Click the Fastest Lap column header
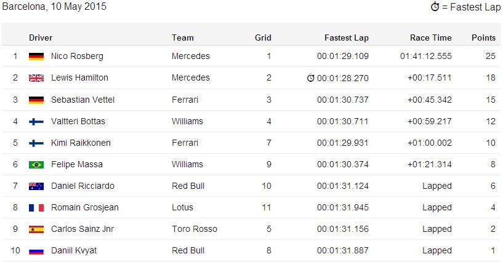 (x=346, y=38)
